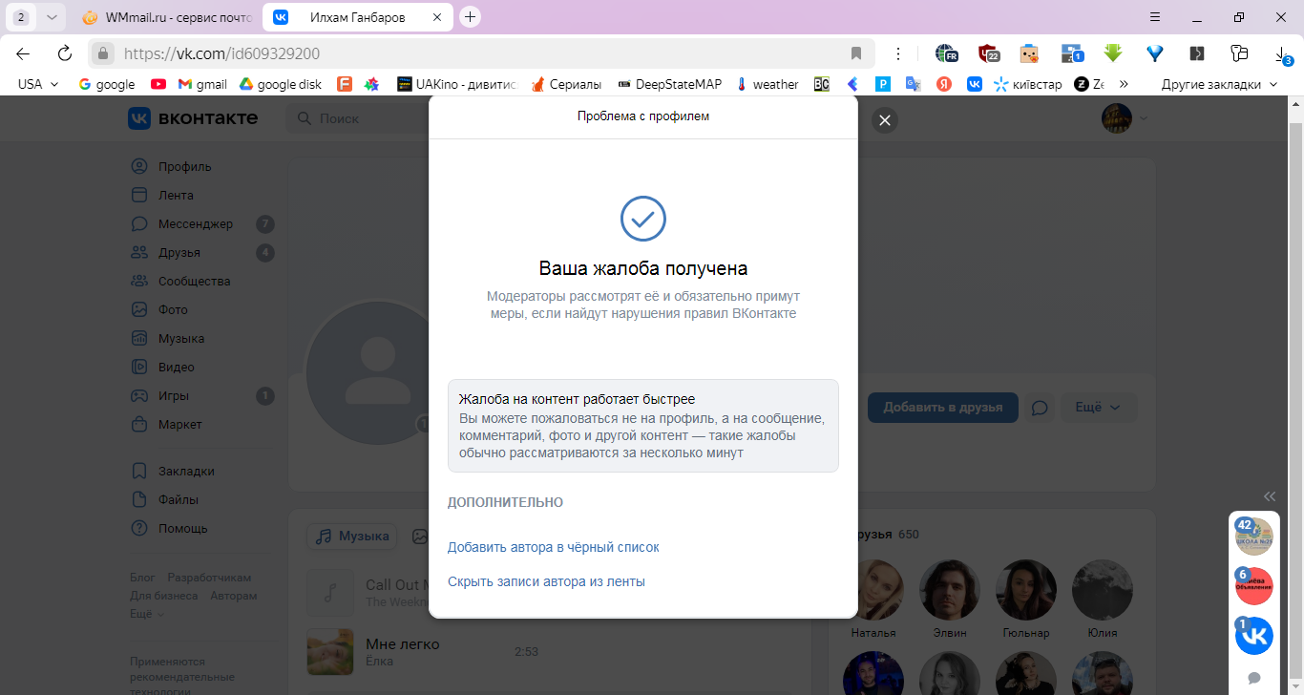Click 'Скрыть записи автора из ленты' link
The image size is (1304, 695).
546,581
